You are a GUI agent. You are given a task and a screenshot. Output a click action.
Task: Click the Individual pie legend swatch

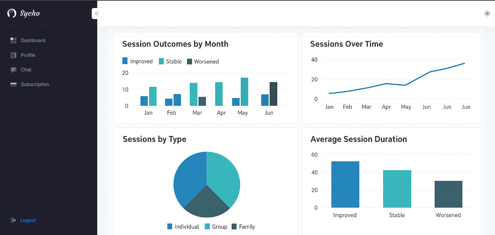point(170,227)
